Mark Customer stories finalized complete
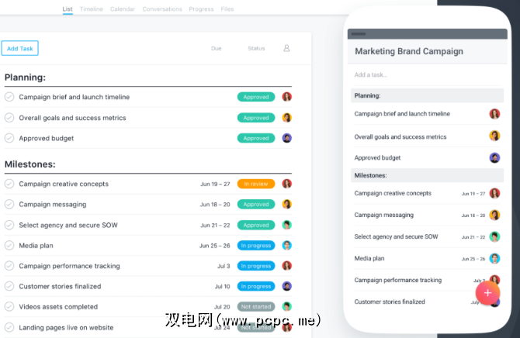Screen dimensions: 520x338 click(9, 286)
